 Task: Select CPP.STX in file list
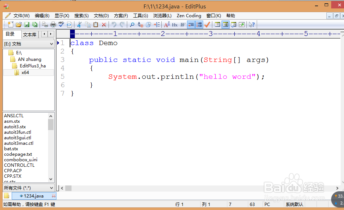[x=13, y=176]
